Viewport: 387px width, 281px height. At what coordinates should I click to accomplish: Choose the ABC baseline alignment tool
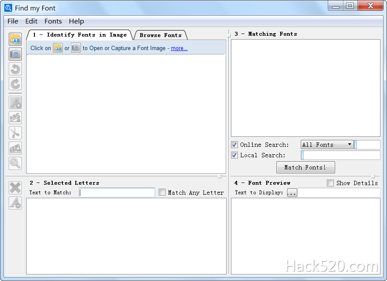(15, 118)
